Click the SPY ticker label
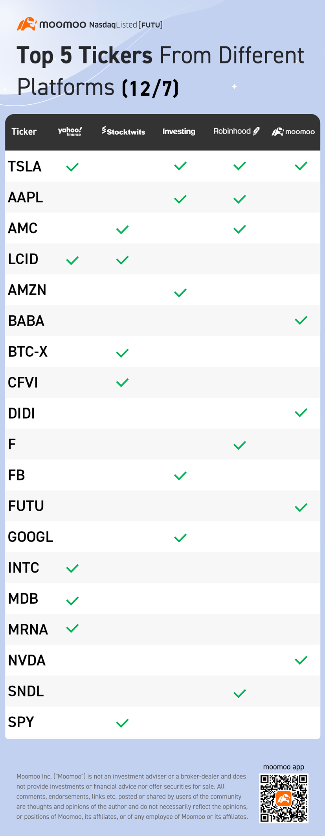 point(21,722)
